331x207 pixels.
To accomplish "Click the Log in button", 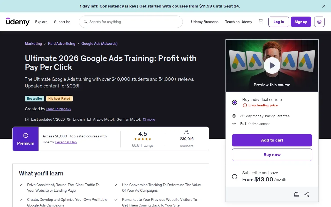I will pyautogui.click(x=279, y=22).
